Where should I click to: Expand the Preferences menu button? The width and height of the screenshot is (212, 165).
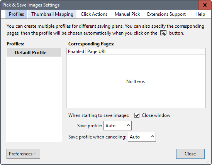[x=23, y=154]
